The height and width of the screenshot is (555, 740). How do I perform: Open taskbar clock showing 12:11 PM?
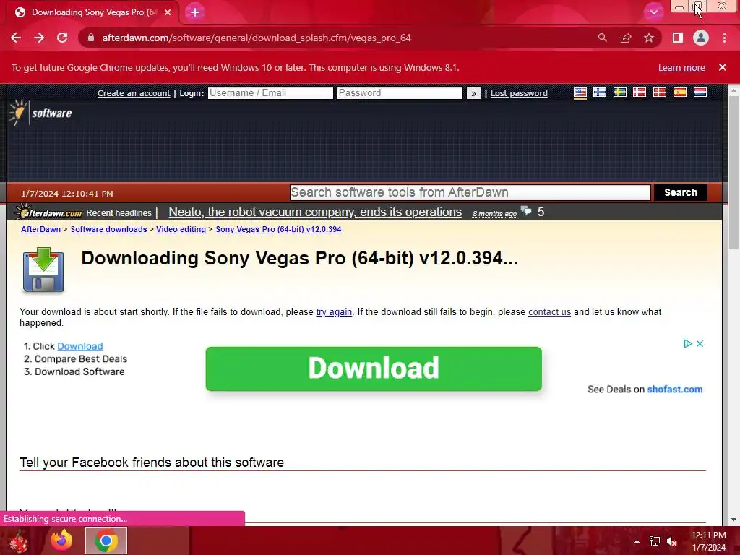pos(708,541)
